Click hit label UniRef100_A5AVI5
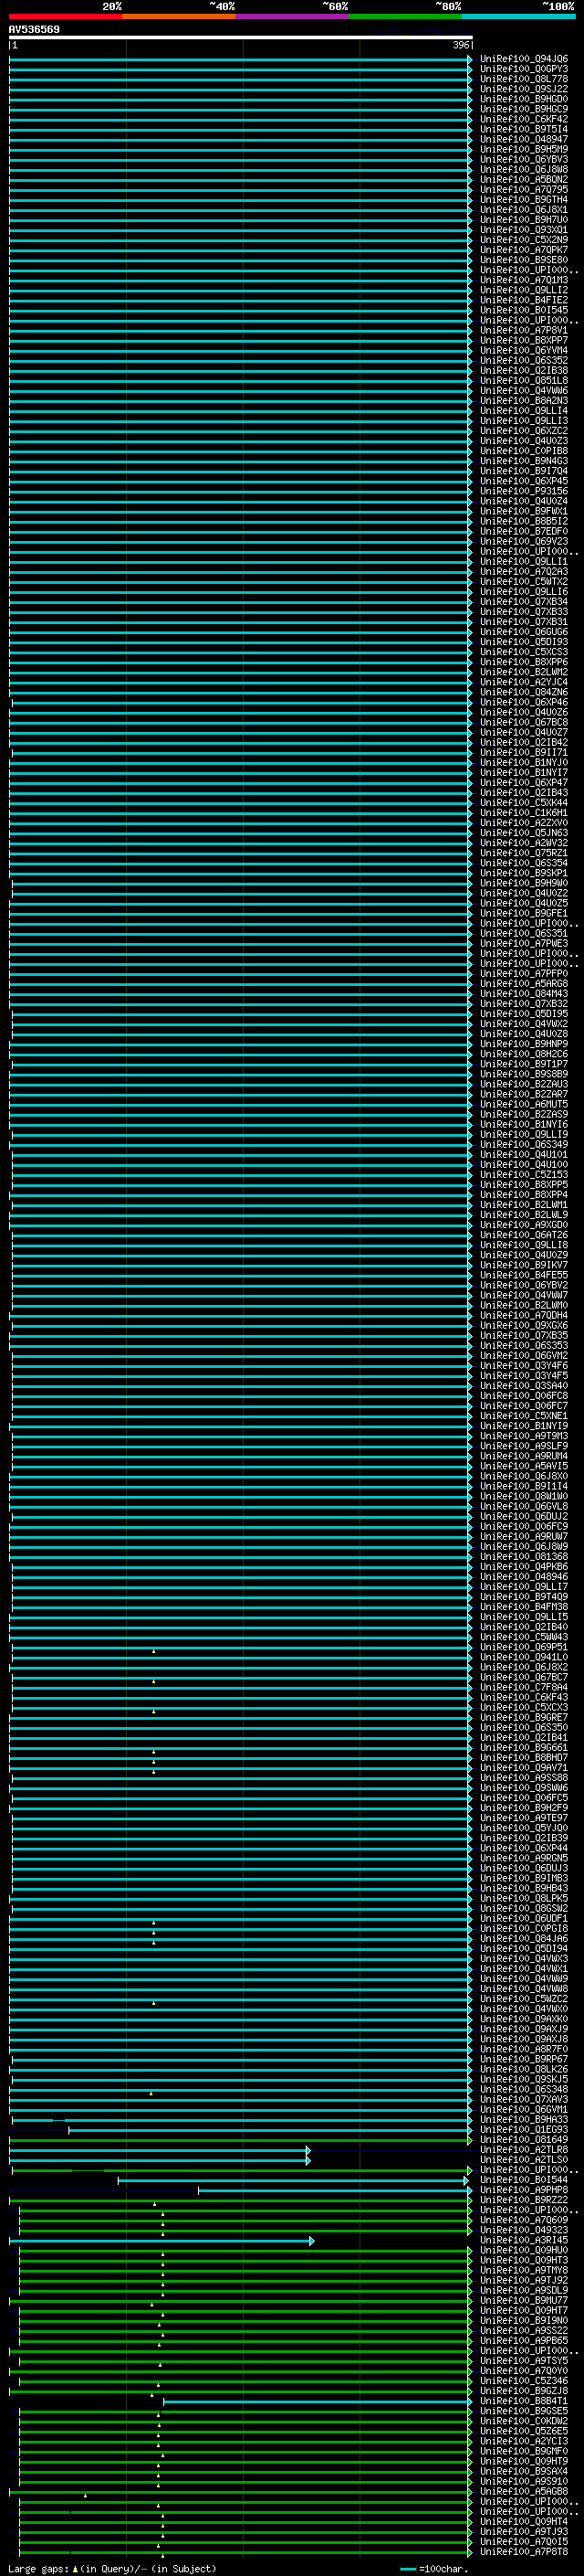The image size is (584, 2576). pos(524,1466)
